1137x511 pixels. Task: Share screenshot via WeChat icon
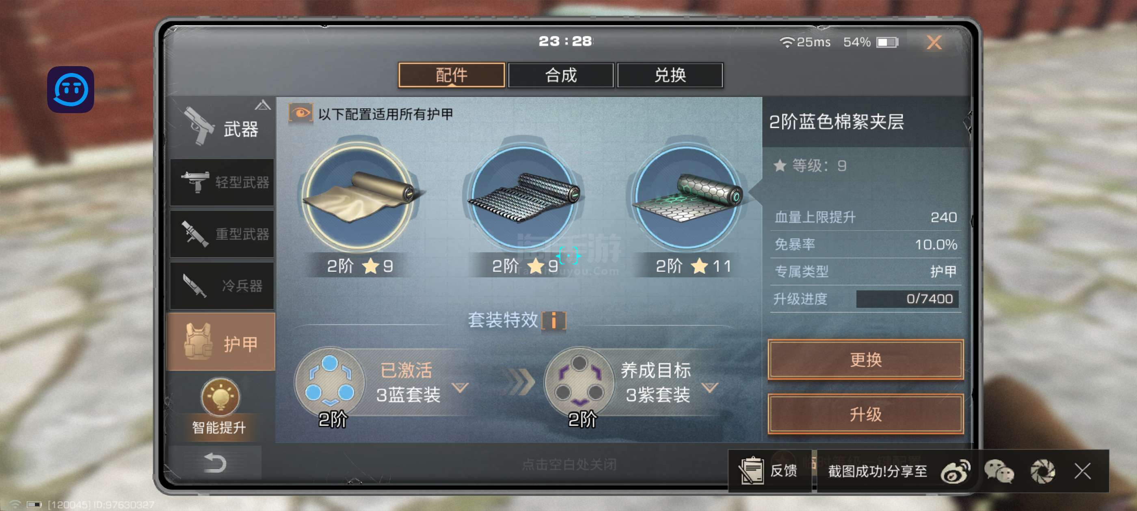tap(999, 471)
